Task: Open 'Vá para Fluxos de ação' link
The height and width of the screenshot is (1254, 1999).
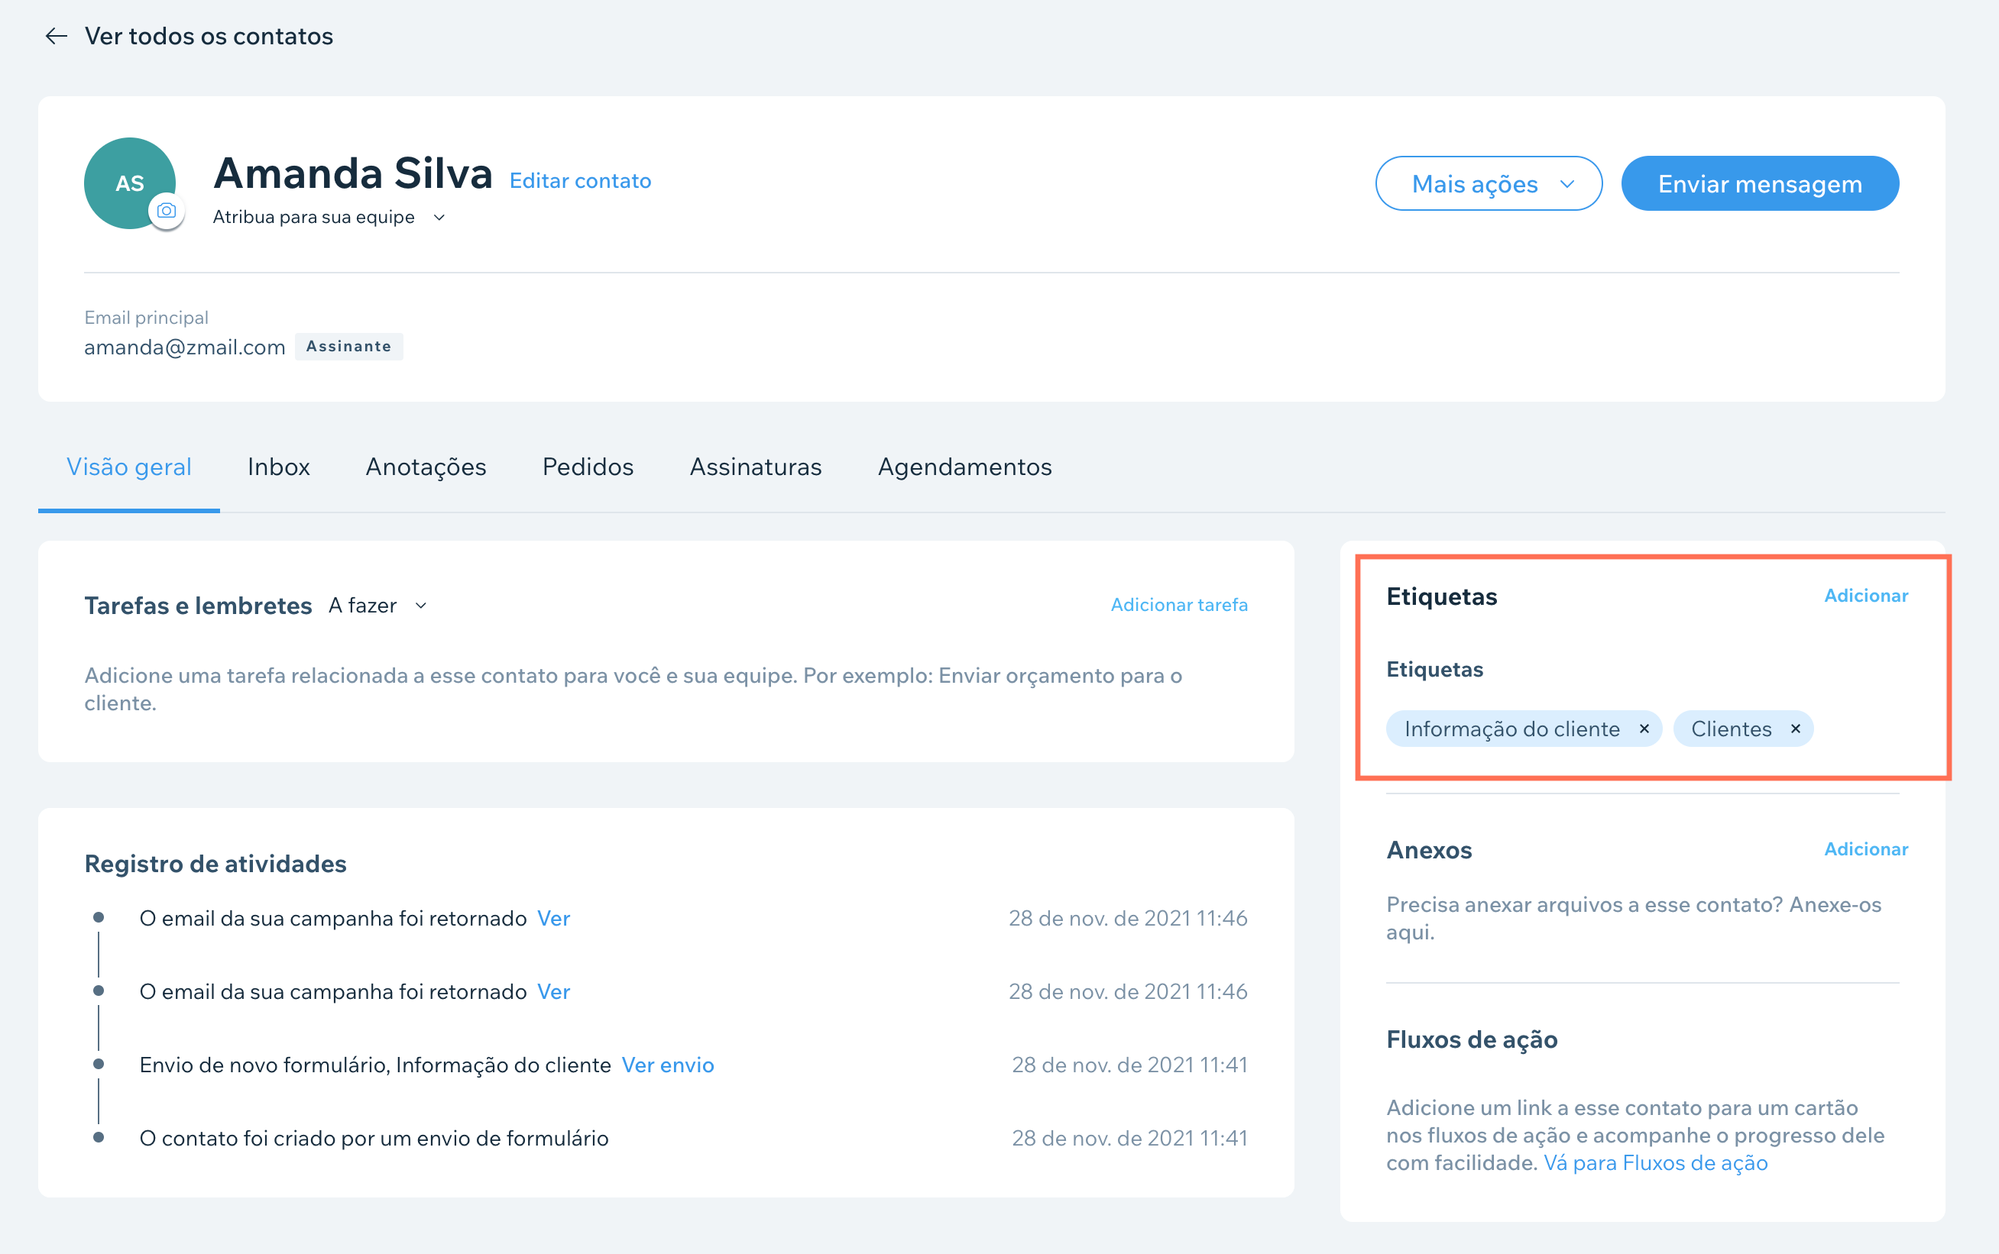Action: point(1655,1163)
